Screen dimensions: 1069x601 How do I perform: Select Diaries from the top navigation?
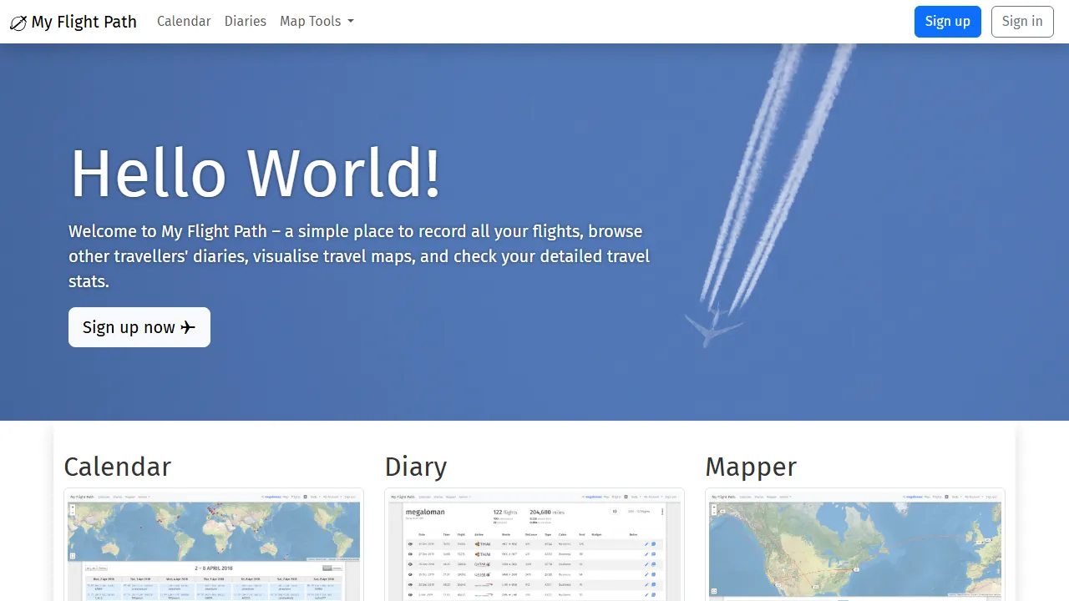point(245,21)
